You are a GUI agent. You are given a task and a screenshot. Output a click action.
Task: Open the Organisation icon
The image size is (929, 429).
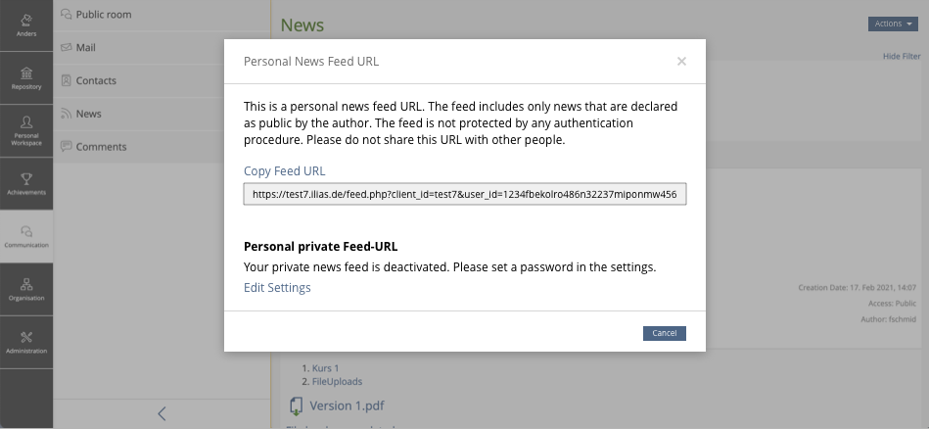(x=26, y=284)
